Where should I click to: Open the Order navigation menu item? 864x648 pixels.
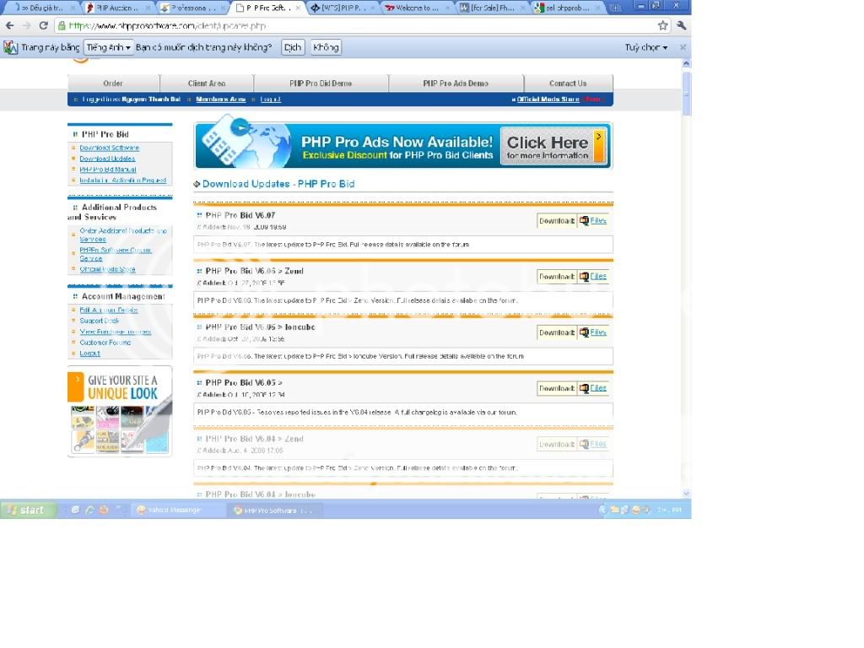coord(113,84)
